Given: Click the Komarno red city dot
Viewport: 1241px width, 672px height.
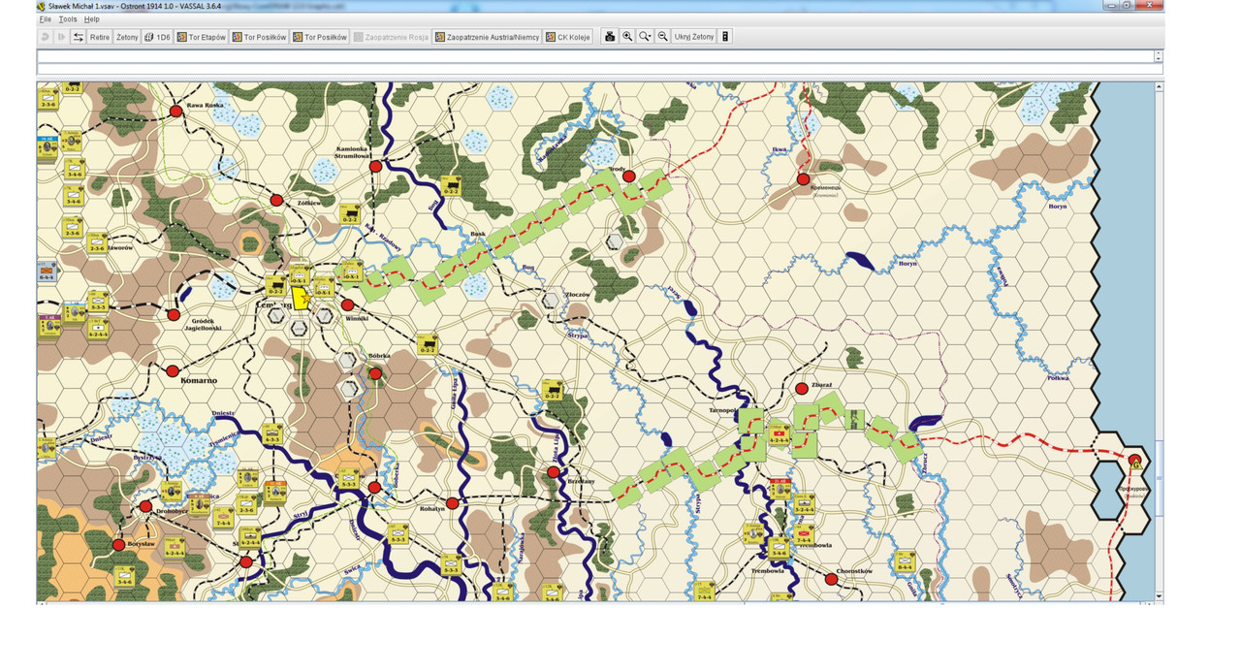Looking at the screenshot, I should point(173,371).
